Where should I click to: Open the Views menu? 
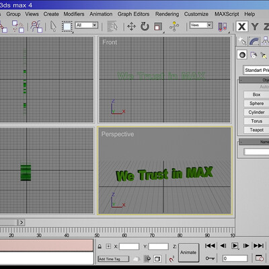coord(32,14)
